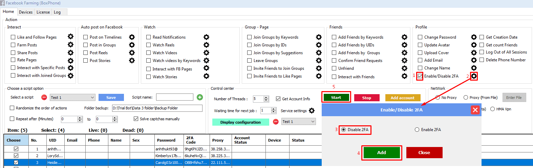Check Randomize the order of actions

coord(12,108)
